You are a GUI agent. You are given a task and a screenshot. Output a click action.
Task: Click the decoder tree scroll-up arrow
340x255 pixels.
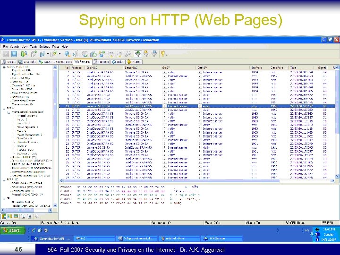(x=55, y=68)
